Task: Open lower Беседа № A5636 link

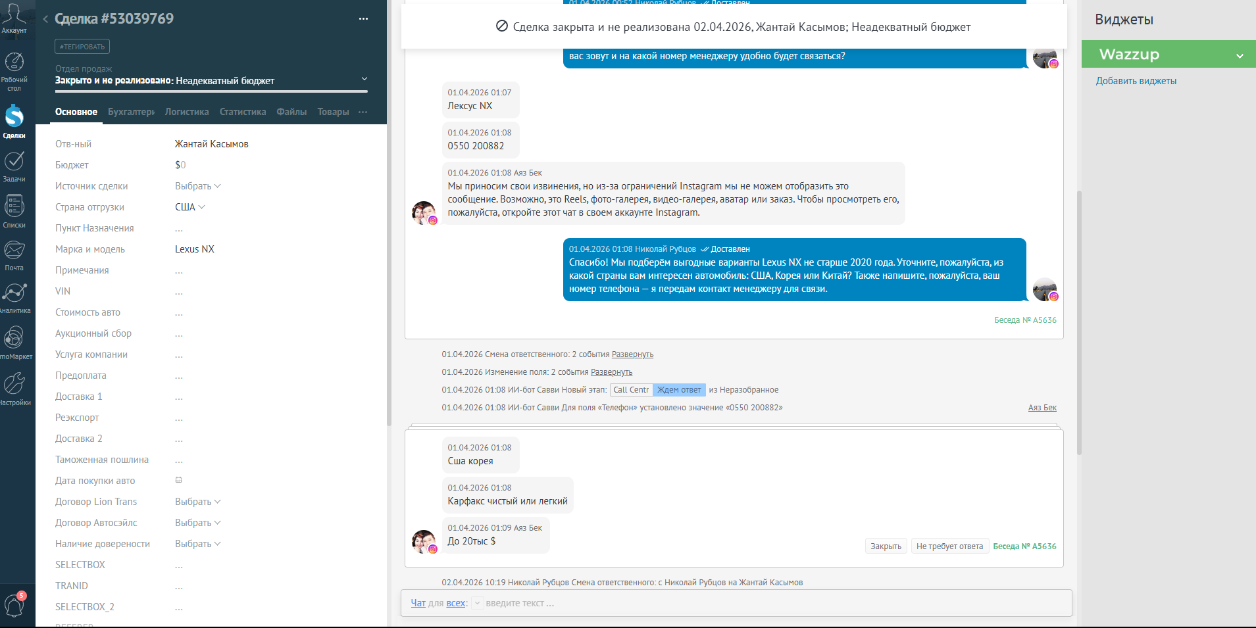Action: pos(1024,546)
